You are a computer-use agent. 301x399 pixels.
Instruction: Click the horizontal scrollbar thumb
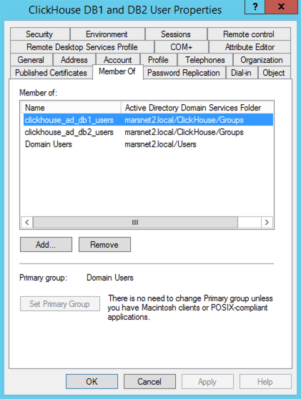135,223
